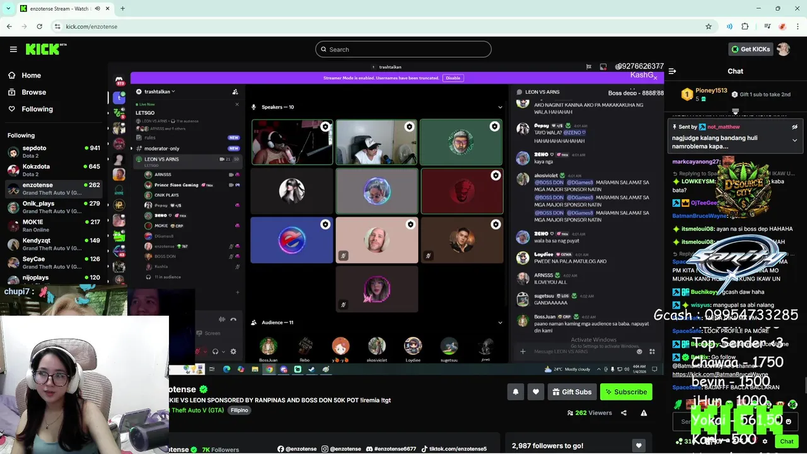Open the tab search dropdown arrow
The width and height of the screenshot is (807, 454).
tap(8, 8)
